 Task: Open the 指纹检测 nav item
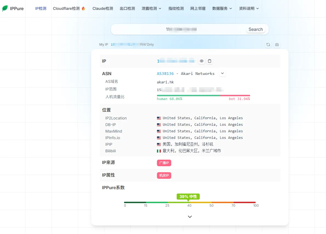point(176,8)
